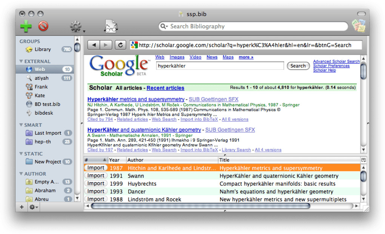Open the table column chooser icon

tap(363, 160)
